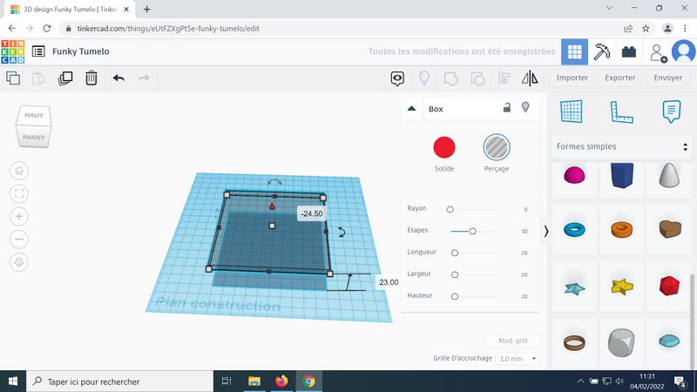Click the 23.00 height dimension value
Viewport: 697px width, 392px height.
(x=389, y=282)
